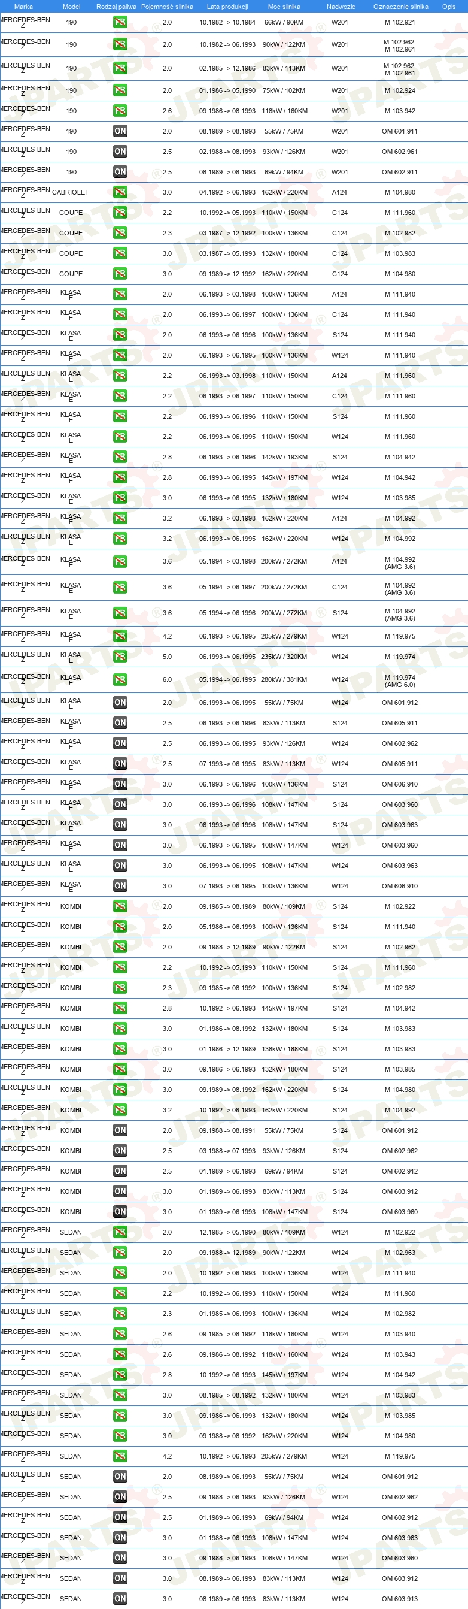Select the '10.1982 -> 10.1984' production years cell
Viewport: 468px width, 1609px height.
[227, 22]
